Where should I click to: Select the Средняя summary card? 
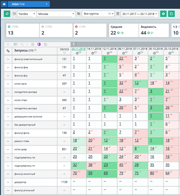coord(124,30)
